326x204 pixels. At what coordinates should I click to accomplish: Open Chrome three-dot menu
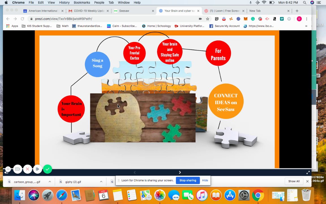pos(306,19)
